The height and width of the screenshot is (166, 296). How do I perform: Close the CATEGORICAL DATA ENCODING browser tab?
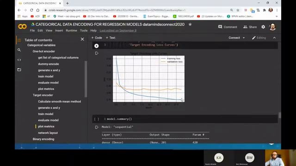coord(60,3)
